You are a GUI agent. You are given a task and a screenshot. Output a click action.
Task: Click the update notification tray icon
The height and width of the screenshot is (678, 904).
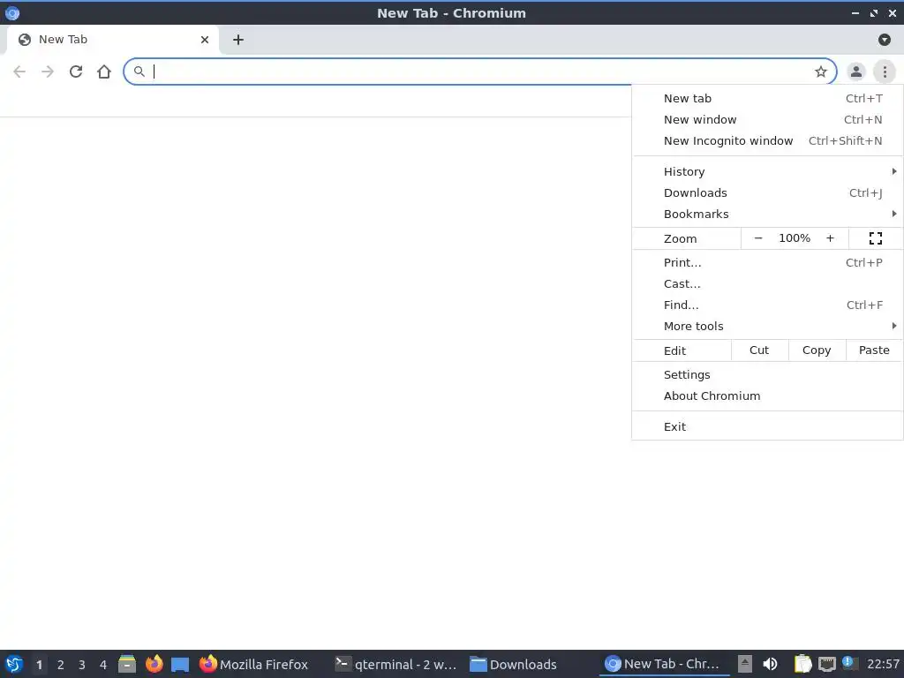(848, 663)
